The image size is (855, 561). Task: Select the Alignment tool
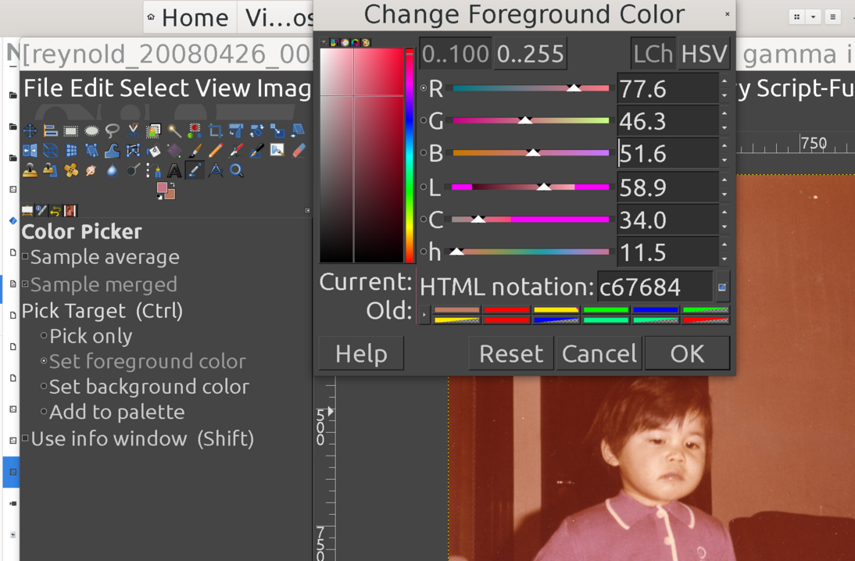tap(51, 130)
